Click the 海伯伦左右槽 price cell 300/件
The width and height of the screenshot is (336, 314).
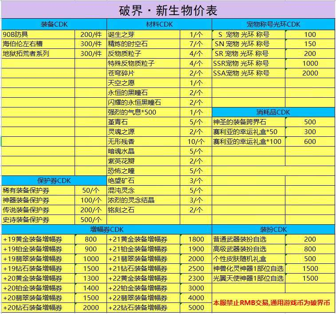(x=91, y=44)
